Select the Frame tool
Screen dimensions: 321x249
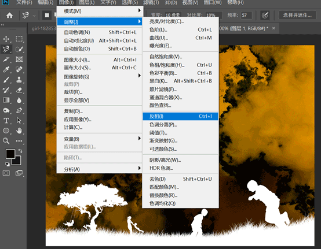tap(19, 60)
